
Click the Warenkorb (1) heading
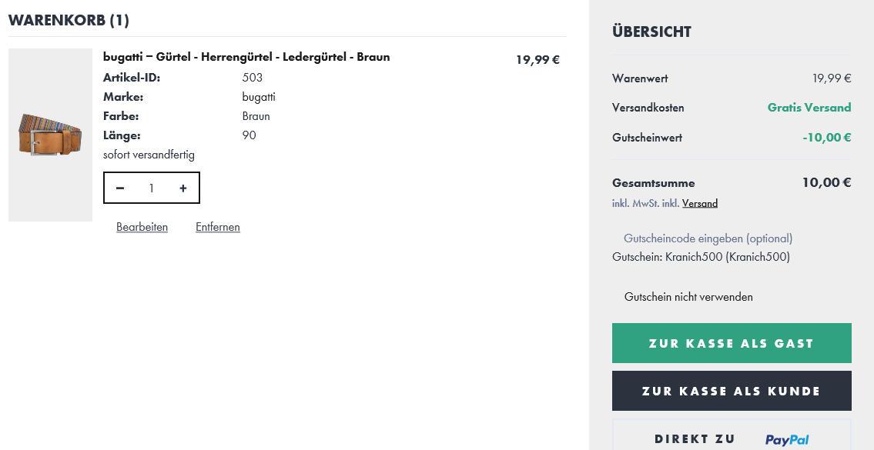(x=69, y=20)
